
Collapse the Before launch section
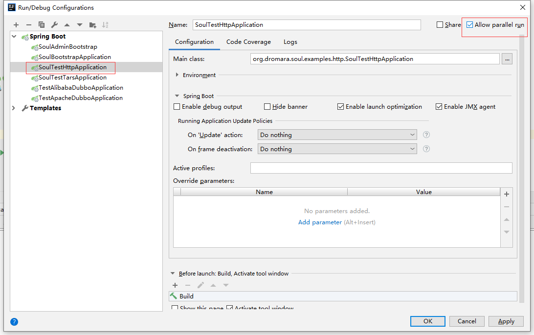click(x=173, y=273)
